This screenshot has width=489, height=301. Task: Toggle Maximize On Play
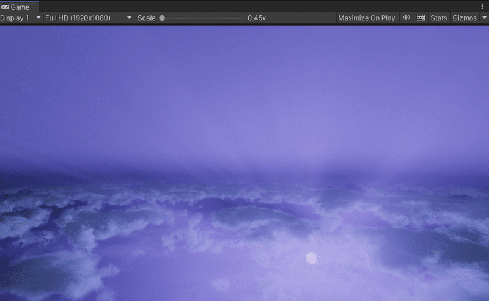366,18
